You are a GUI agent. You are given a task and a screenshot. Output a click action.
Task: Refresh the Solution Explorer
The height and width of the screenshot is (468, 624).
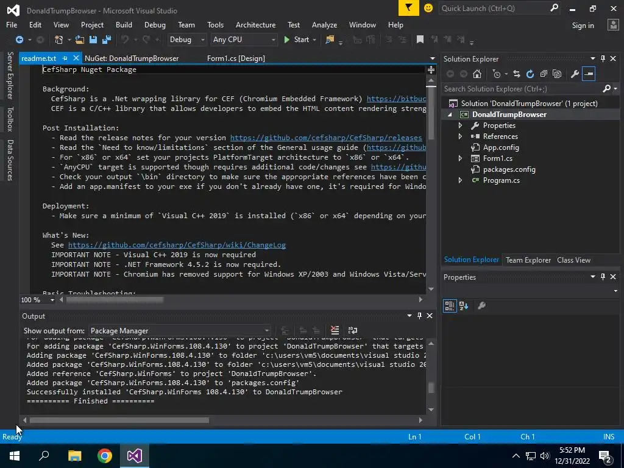[530, 74]
